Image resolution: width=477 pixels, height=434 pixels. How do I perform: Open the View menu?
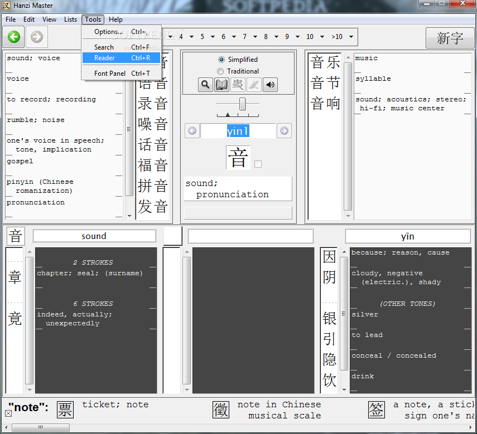click(49, 19)
